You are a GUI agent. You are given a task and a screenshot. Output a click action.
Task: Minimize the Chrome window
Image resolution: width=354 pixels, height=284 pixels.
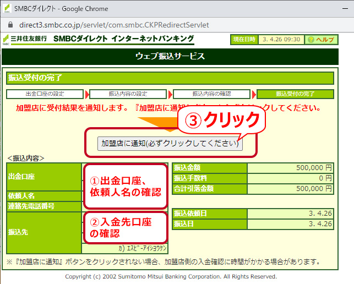345,9
